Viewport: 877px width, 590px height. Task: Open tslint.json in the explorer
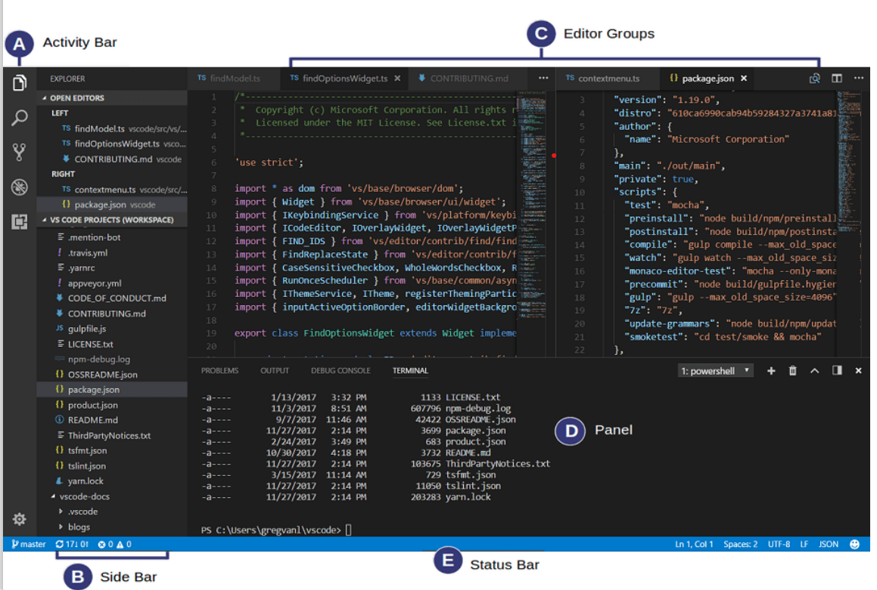tap(112, 466)
